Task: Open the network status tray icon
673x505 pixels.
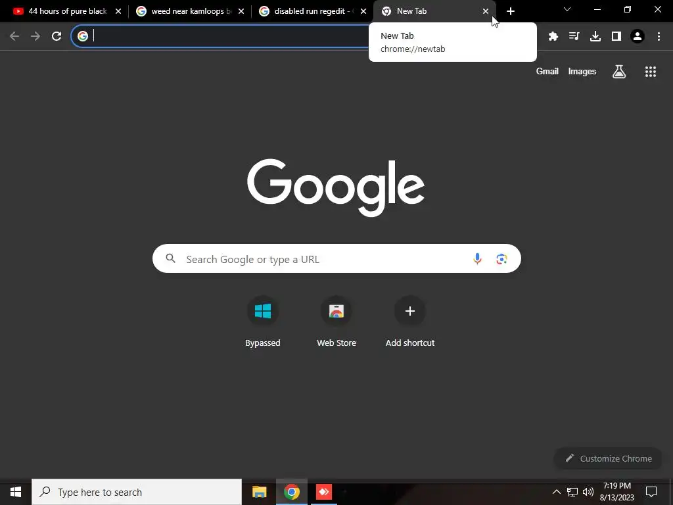Action: (x=572, y=492)
